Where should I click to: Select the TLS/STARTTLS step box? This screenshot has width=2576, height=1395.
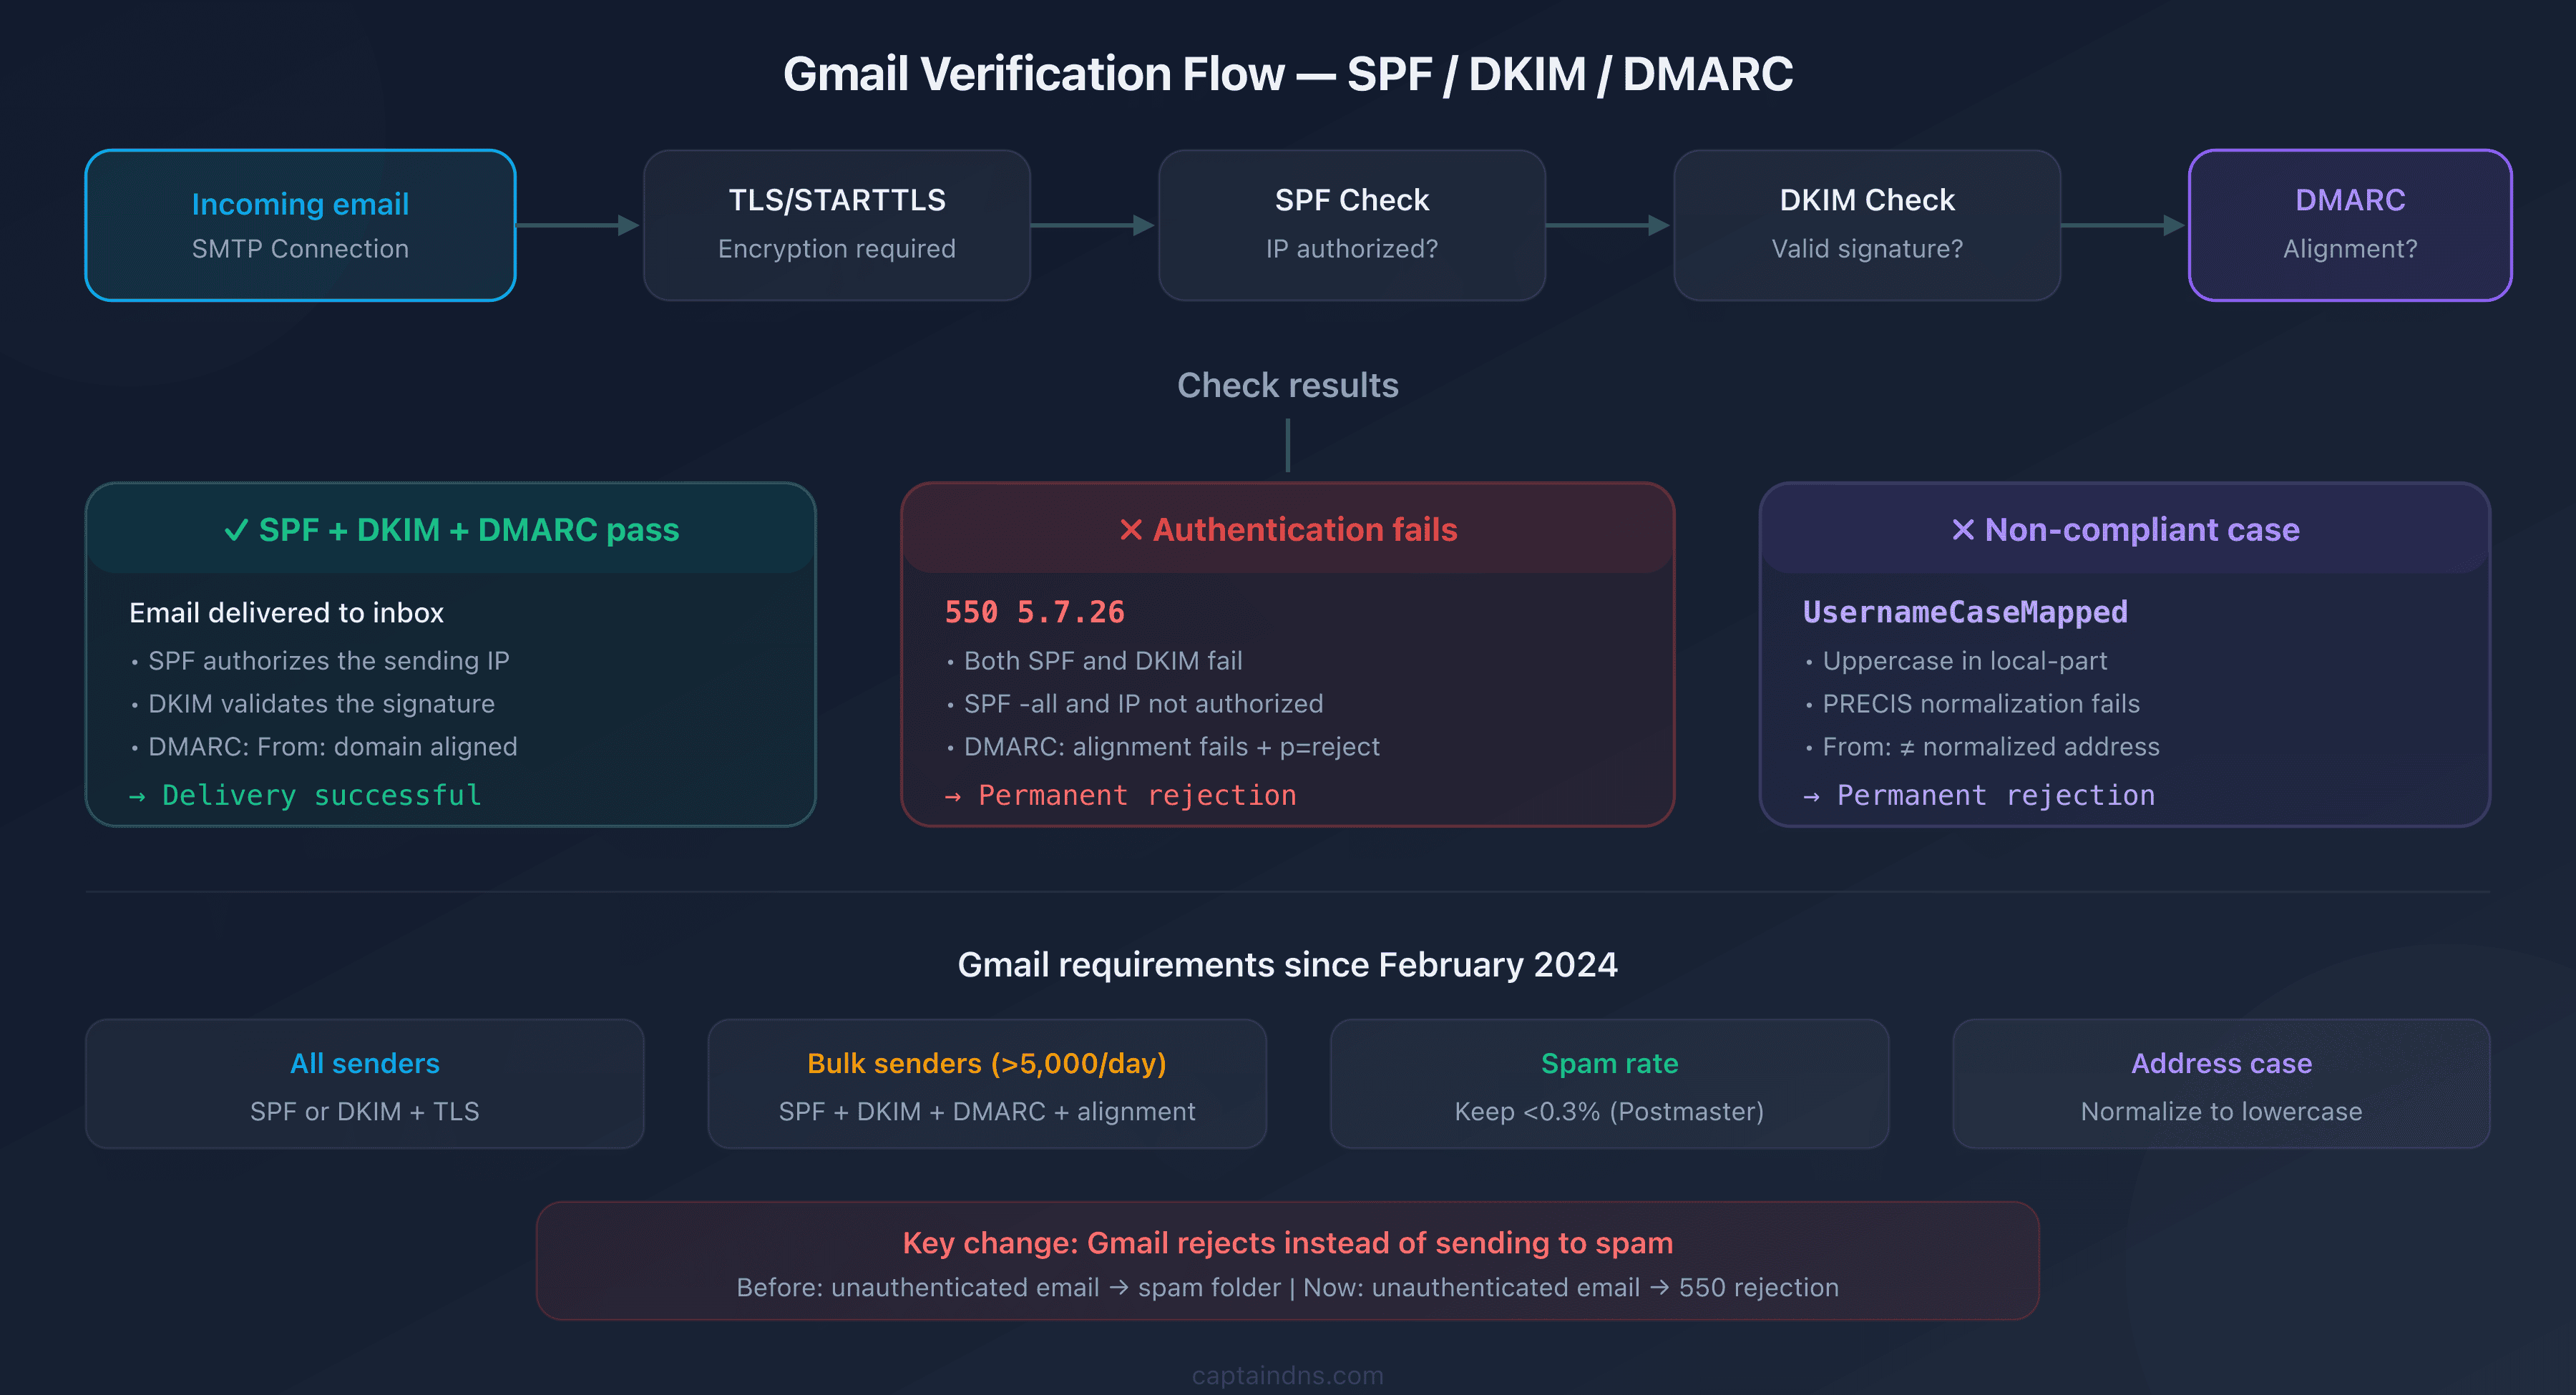point(837,225)
